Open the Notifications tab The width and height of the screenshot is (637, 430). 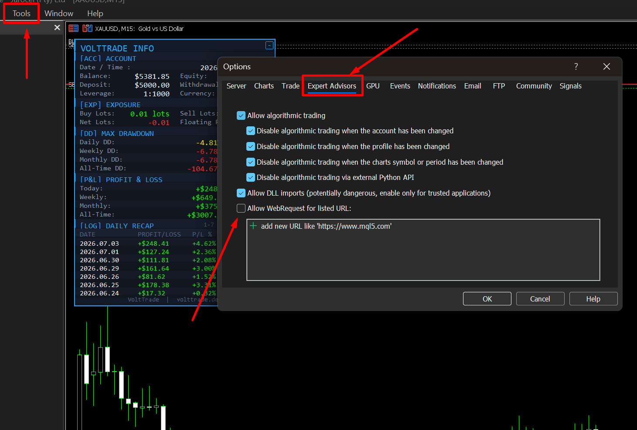pos(437,86)
